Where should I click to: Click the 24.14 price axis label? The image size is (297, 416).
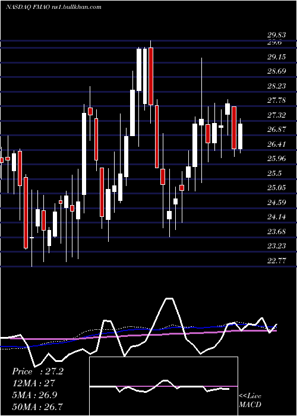(x=277, y=217)
